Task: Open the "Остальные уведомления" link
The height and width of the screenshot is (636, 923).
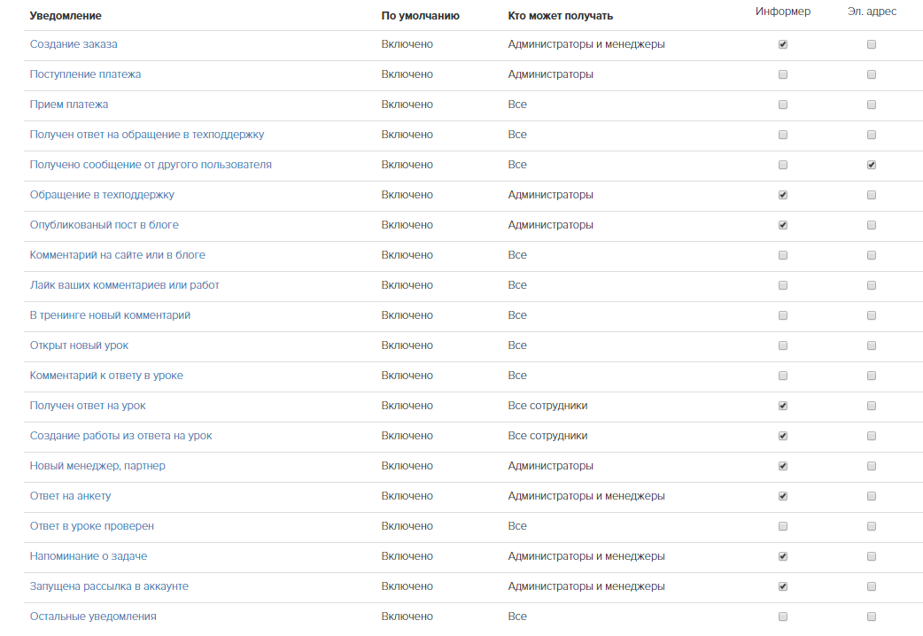Action: pos(93,616)
